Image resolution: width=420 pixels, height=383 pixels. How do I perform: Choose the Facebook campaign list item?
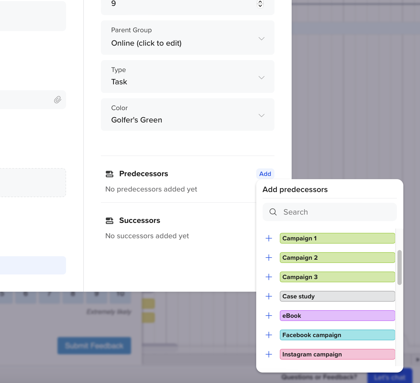337,335
